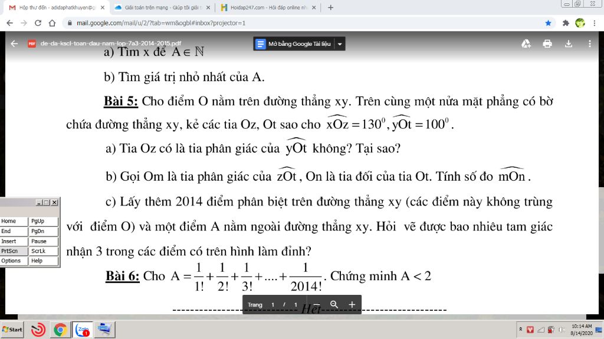Switch to Hoidap247.com tab

click(x=268, y=7)
